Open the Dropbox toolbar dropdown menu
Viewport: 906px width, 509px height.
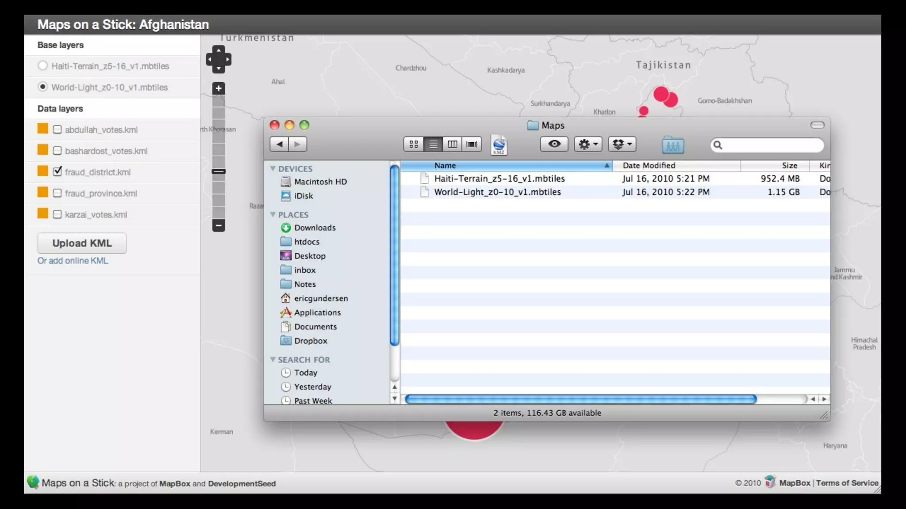pyautogui.click(x=622, y=144)
